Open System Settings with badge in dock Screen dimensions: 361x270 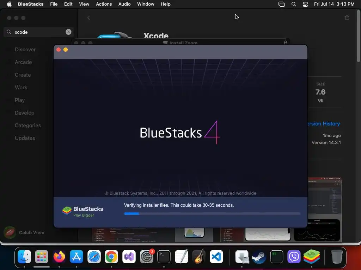[x=146, y=256]
